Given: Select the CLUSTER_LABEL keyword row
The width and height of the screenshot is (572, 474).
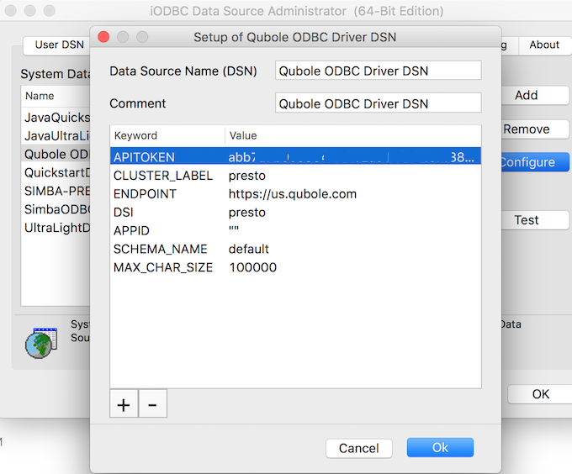Looking at the screenshot, I should click(x=295, y=176).
